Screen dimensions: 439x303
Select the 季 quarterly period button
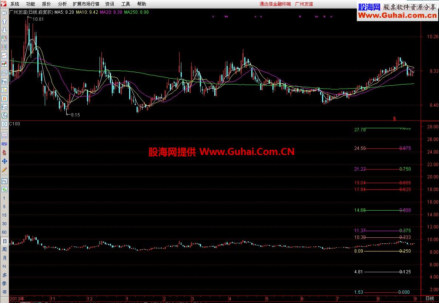tap(4, 284)
